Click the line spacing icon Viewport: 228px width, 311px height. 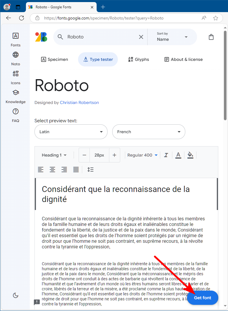pyautogui.click(x=90, y=170)
